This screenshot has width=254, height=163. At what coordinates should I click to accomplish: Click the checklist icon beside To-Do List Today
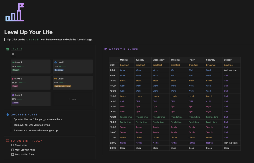[8, 141]
